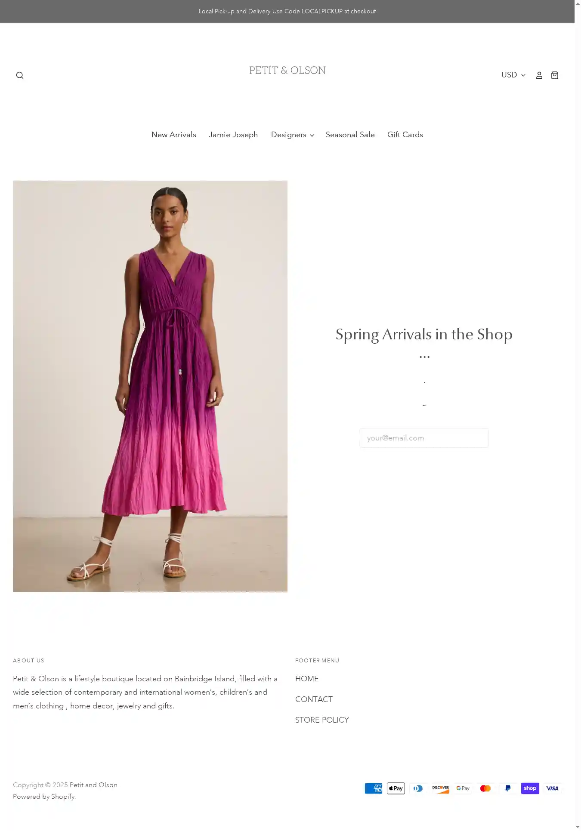Go to the Jamie Joseph menu item
The image size is (581, 831).
pyautogui.click(x=233, y=135)
